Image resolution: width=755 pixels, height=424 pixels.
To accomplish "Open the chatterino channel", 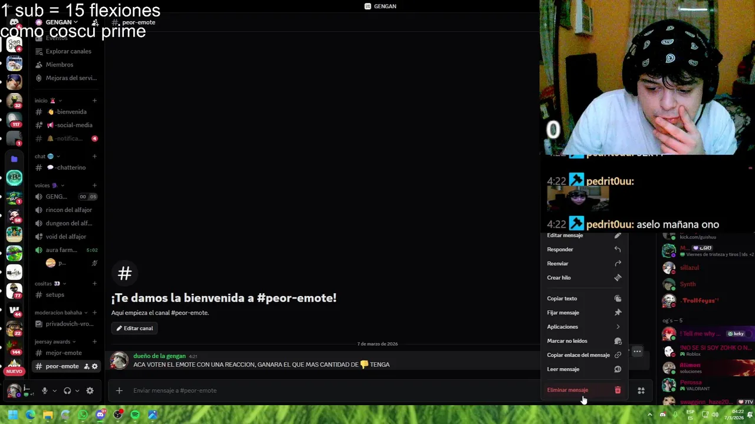I will [x=66, y=167].
